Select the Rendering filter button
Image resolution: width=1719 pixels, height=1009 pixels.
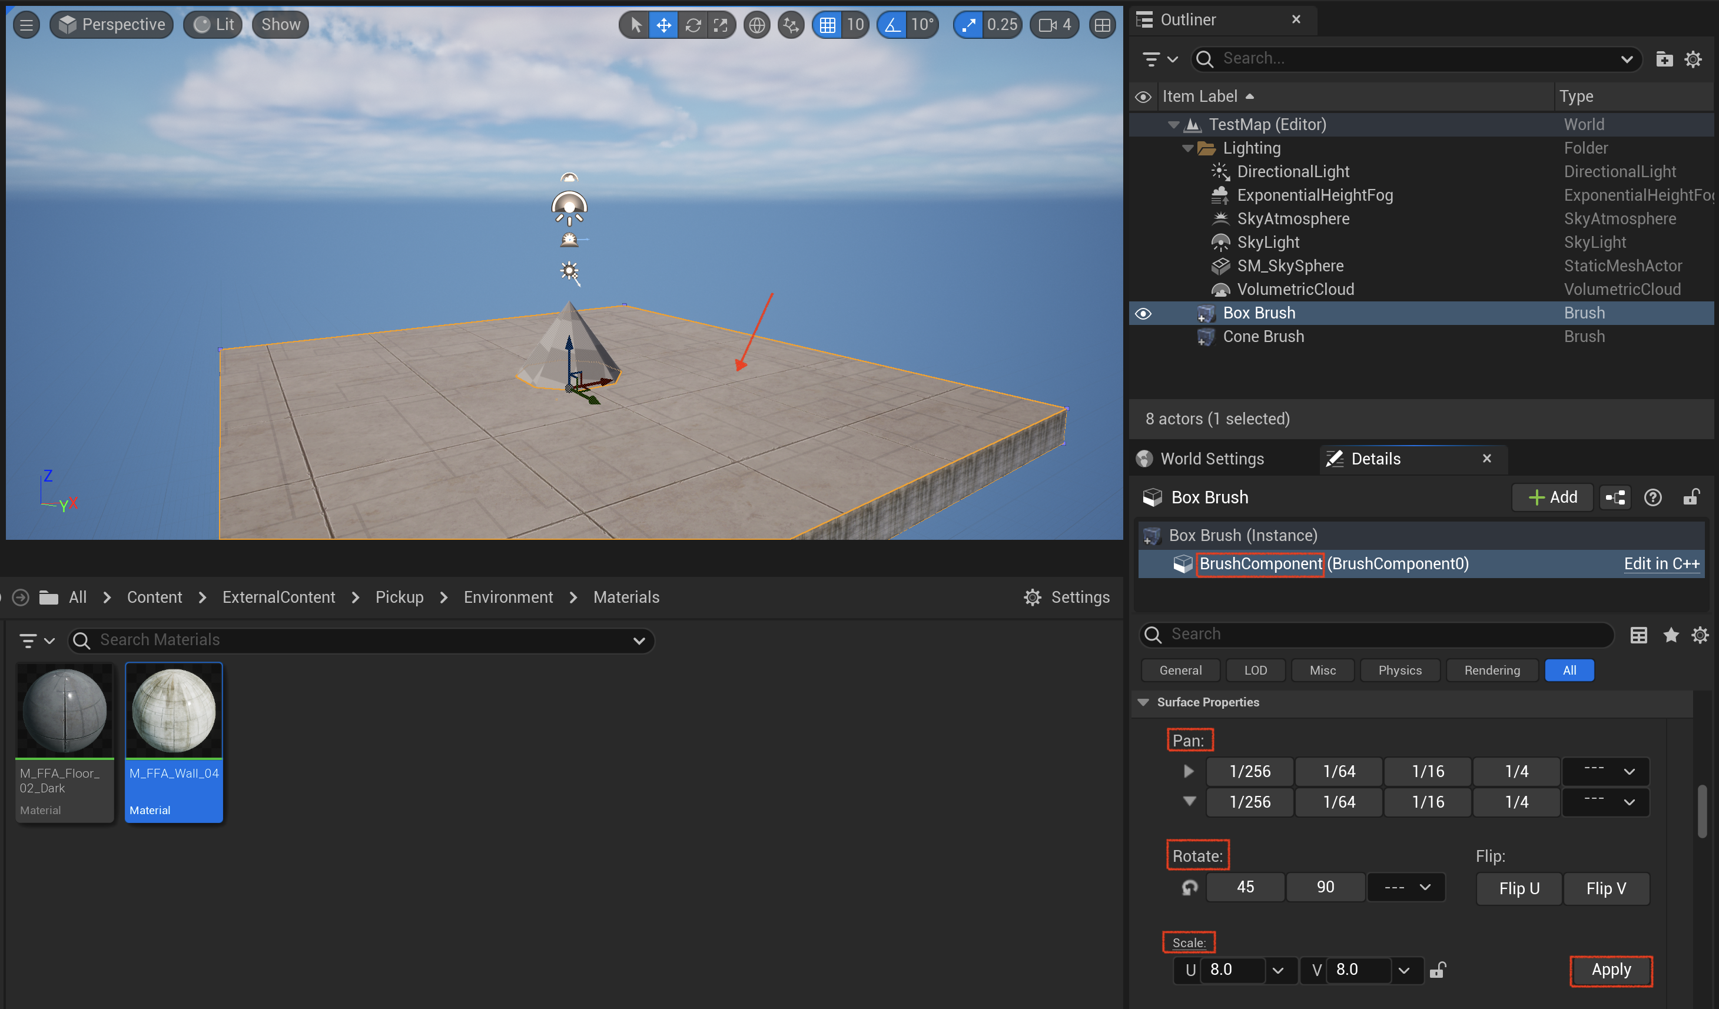(x=1492, y=671)
